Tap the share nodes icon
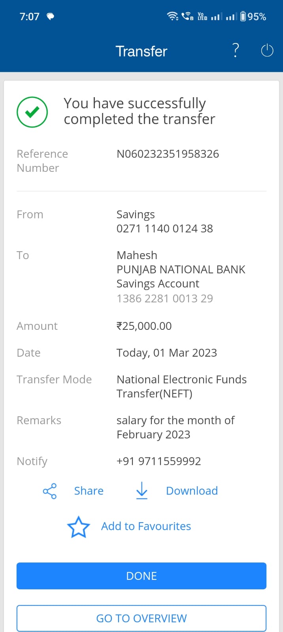 (50, 491)
